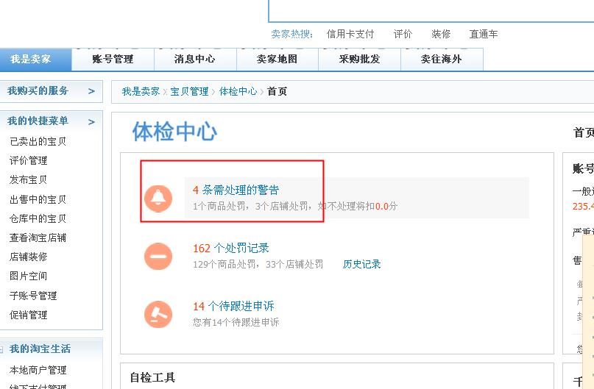594x389 pixels.
Task: Click 信用卡支付 hot search link
Action: click(350, 34)
